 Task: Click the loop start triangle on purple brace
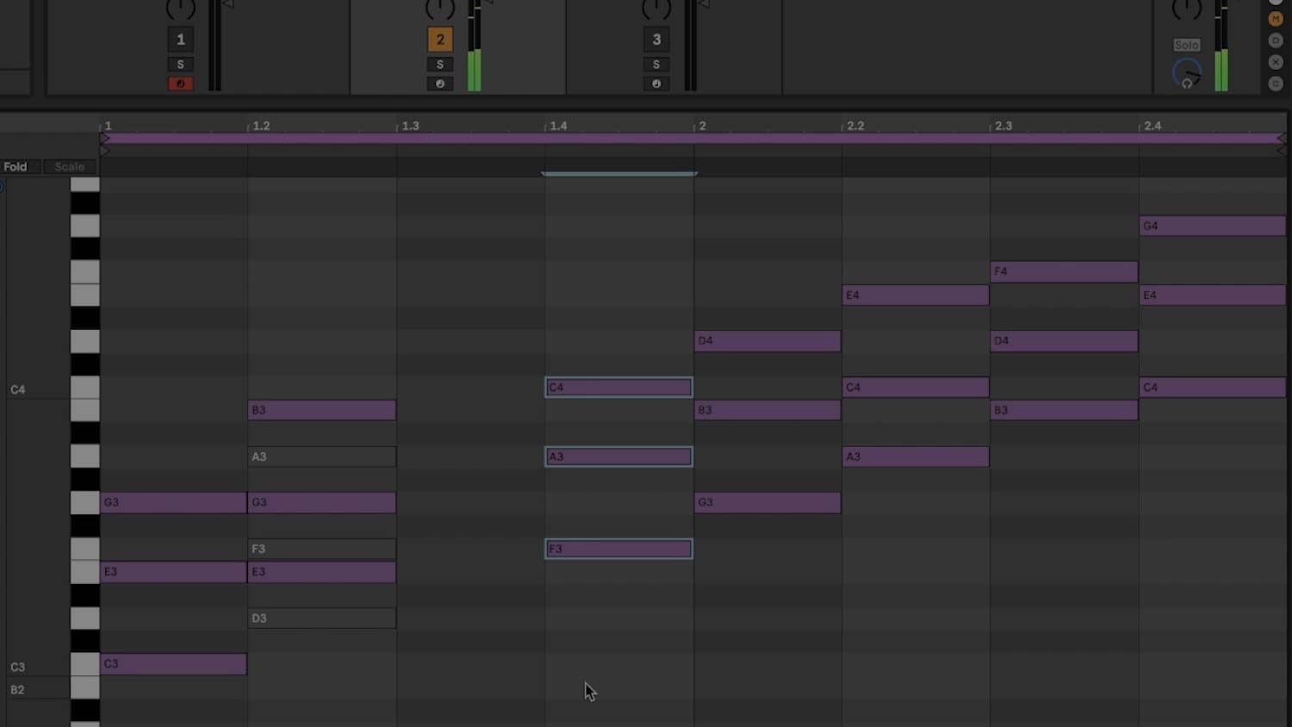[104, 138]
